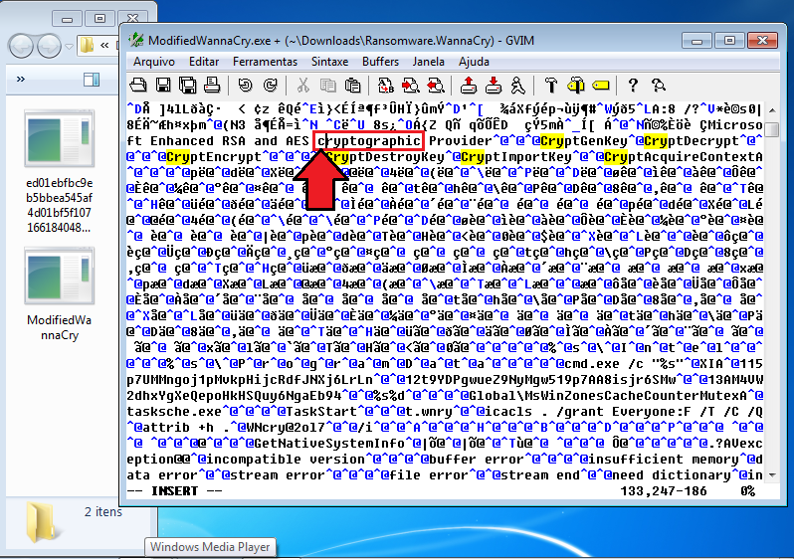Screen dimensions: 794x559
Task: Close the GVIM window
Action: click(762, 41)
